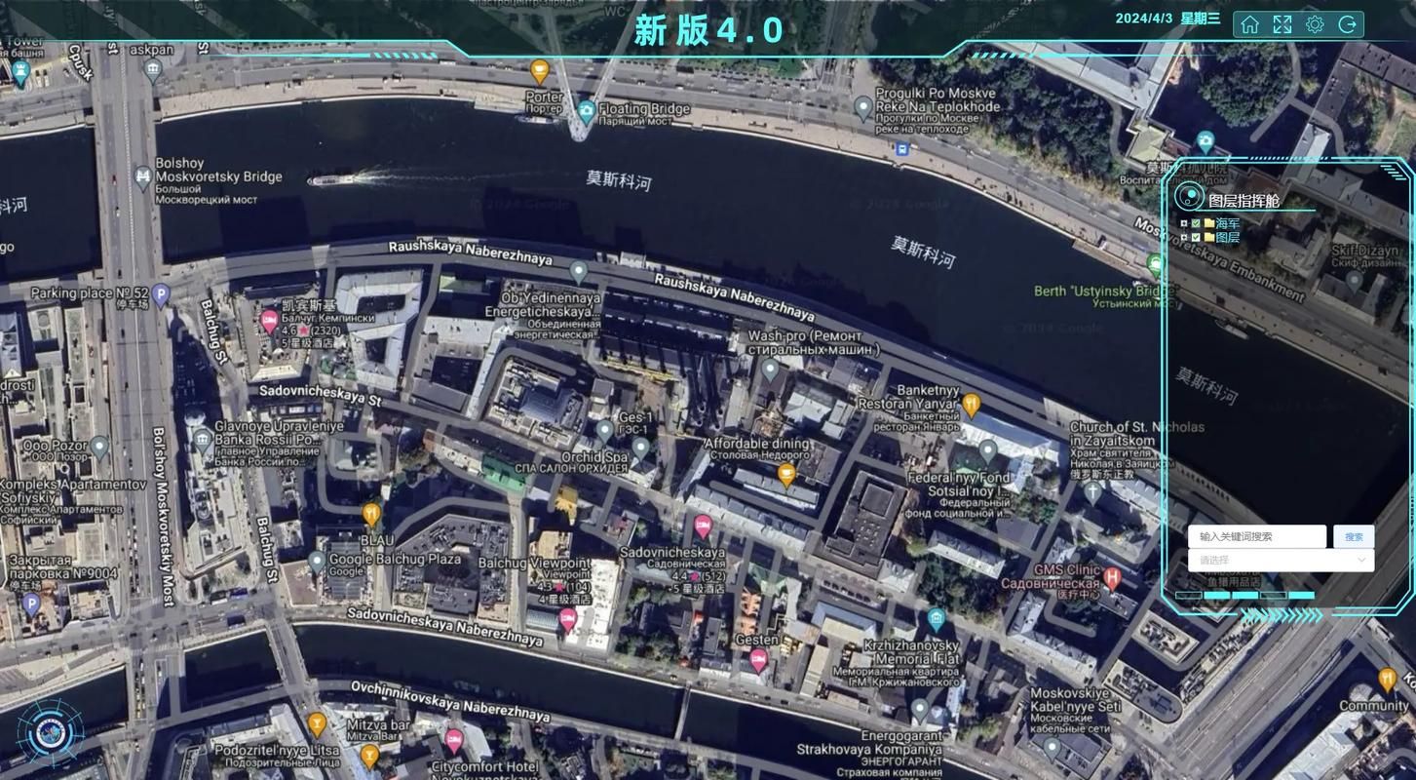This screenshot has height=780, width=1416.
Task: Select the 海军 folder label
Action: [1227, 223]
